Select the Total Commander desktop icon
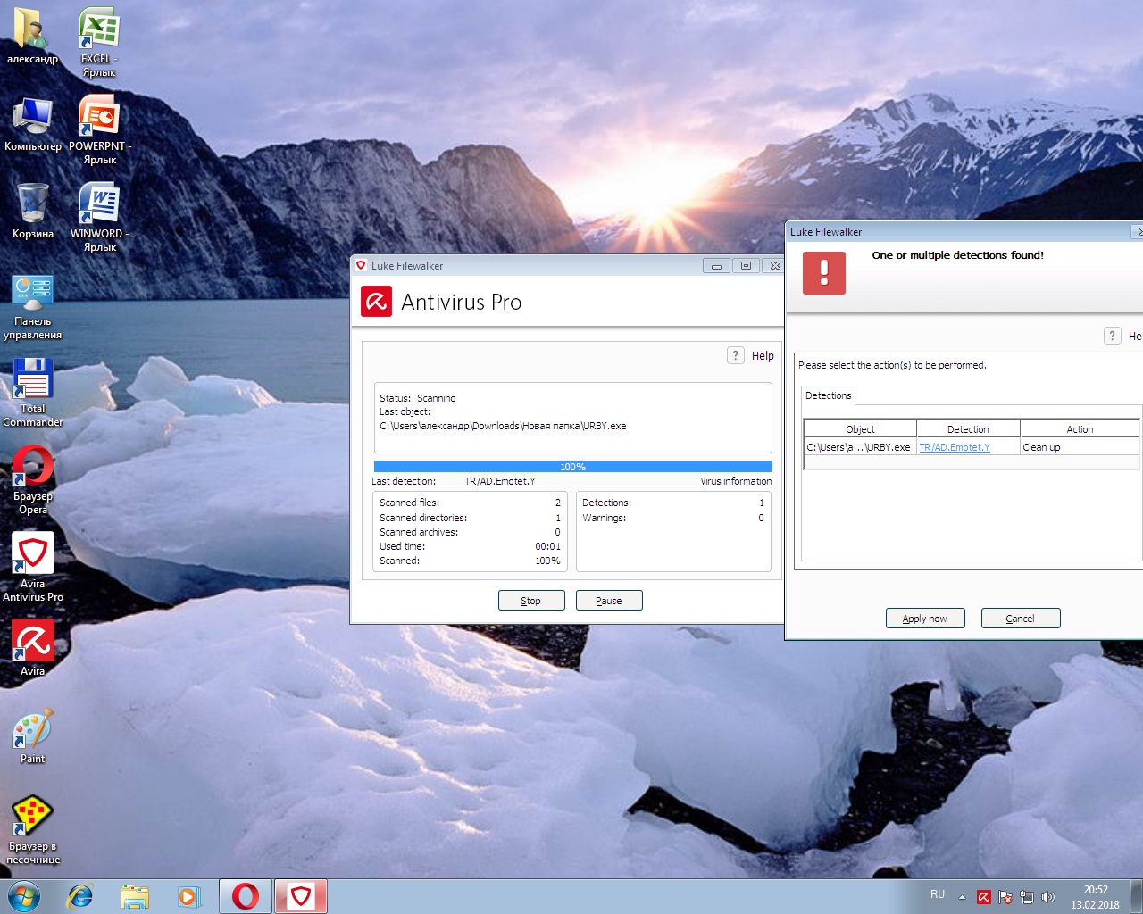 coord(33,392)
